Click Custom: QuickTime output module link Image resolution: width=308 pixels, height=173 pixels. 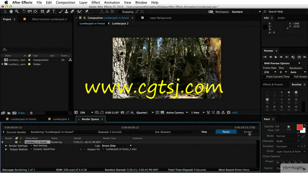tap(44, 149)
